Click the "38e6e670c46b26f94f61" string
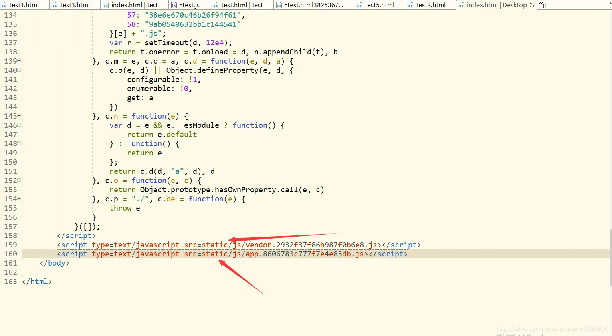Screen dimensions: 612x336 pyautogui.click(x=193, y=15)
